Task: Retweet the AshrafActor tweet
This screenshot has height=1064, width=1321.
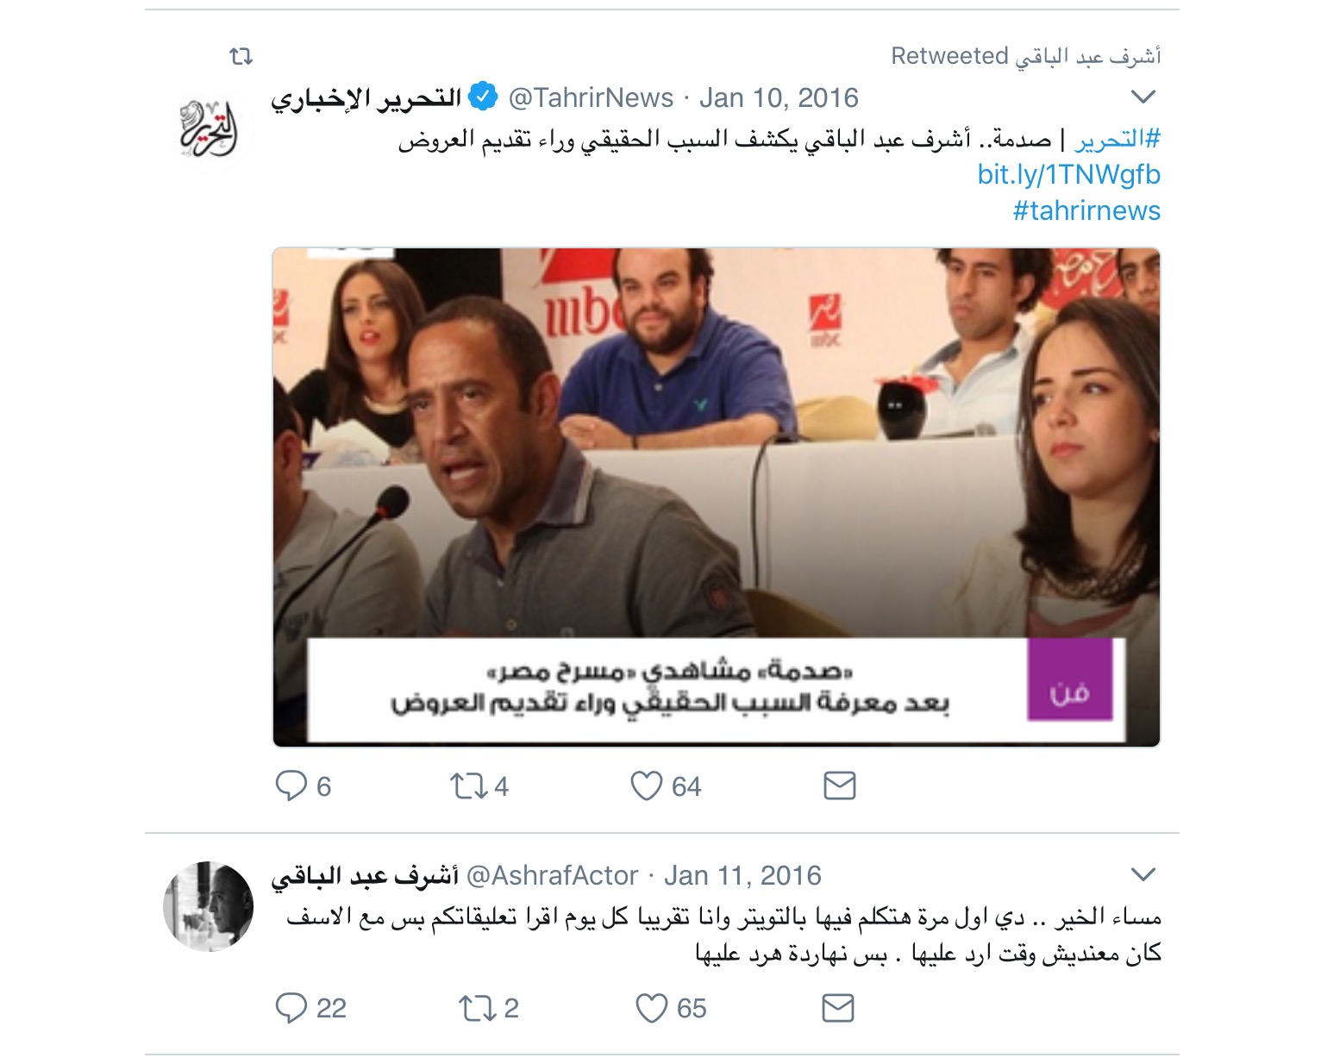Action: [x=477, y=1007]
